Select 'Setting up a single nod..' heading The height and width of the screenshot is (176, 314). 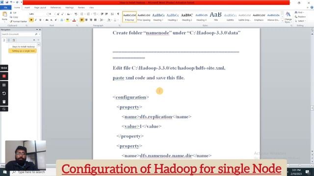point(23,51)
